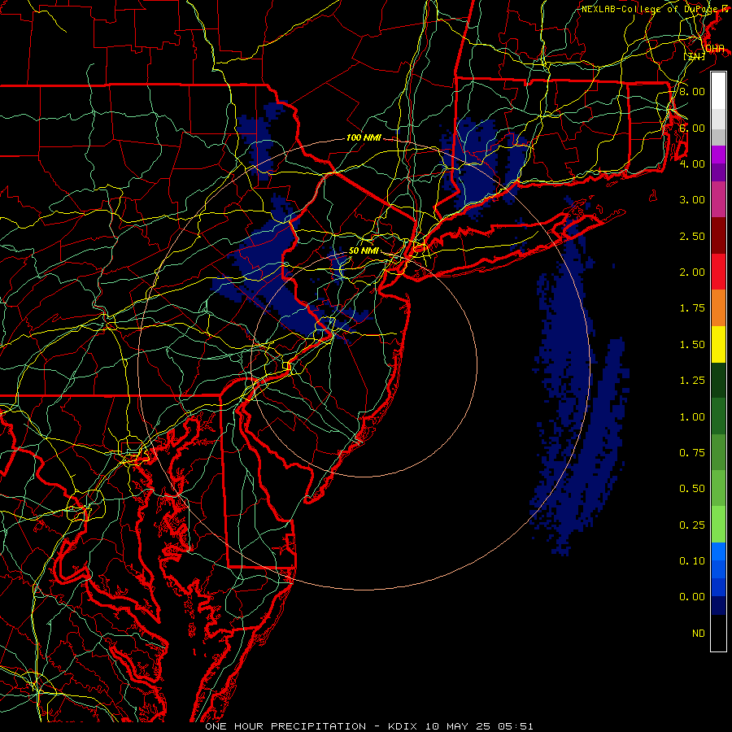This screenshot has width=732, height=732.
Task: Click the 3.00 legend value
Action: 692,200
